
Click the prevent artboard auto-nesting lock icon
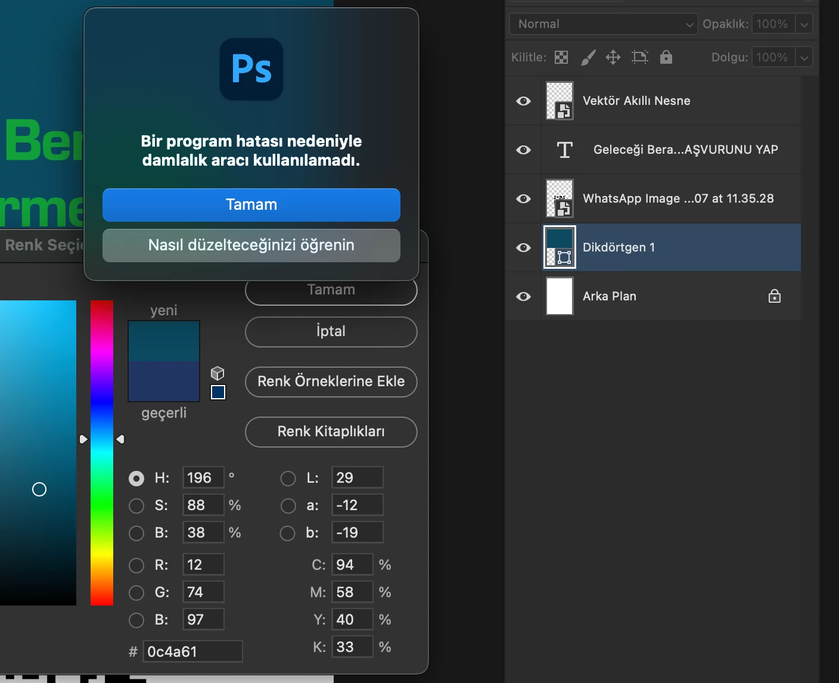tap(640, 57)
